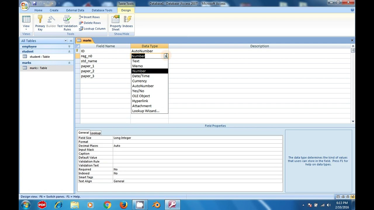Image resolution: width=374 pixels, height=210 pixels.
Task: Click the Validation Rule property field
Action: click(198, 161)
